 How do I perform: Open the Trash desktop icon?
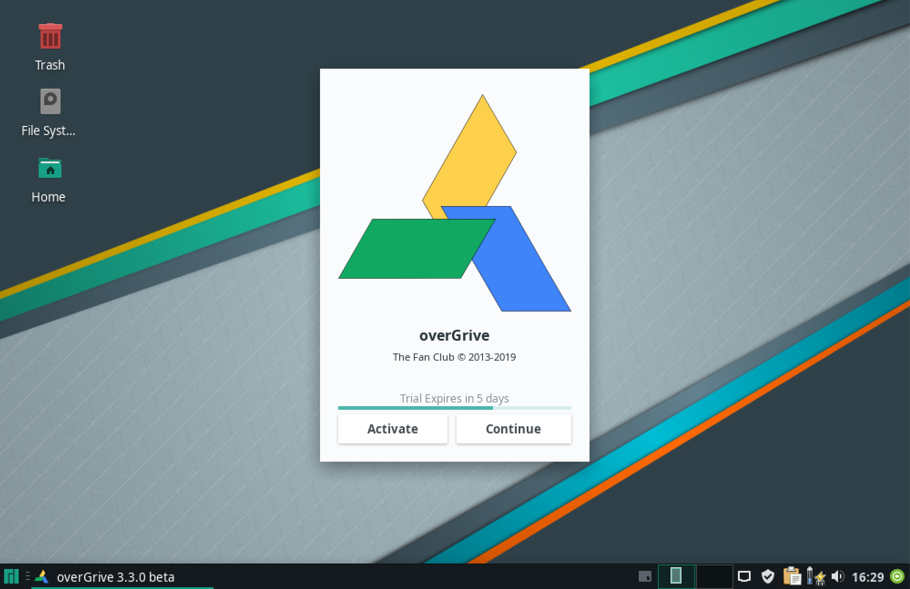click(50, 47)
